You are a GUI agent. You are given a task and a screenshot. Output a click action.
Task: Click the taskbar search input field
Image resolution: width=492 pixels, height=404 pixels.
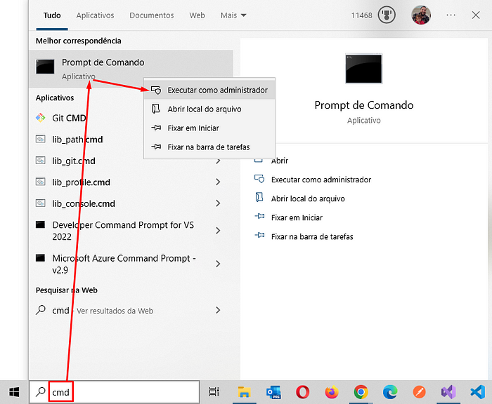[x=114, y=392]
